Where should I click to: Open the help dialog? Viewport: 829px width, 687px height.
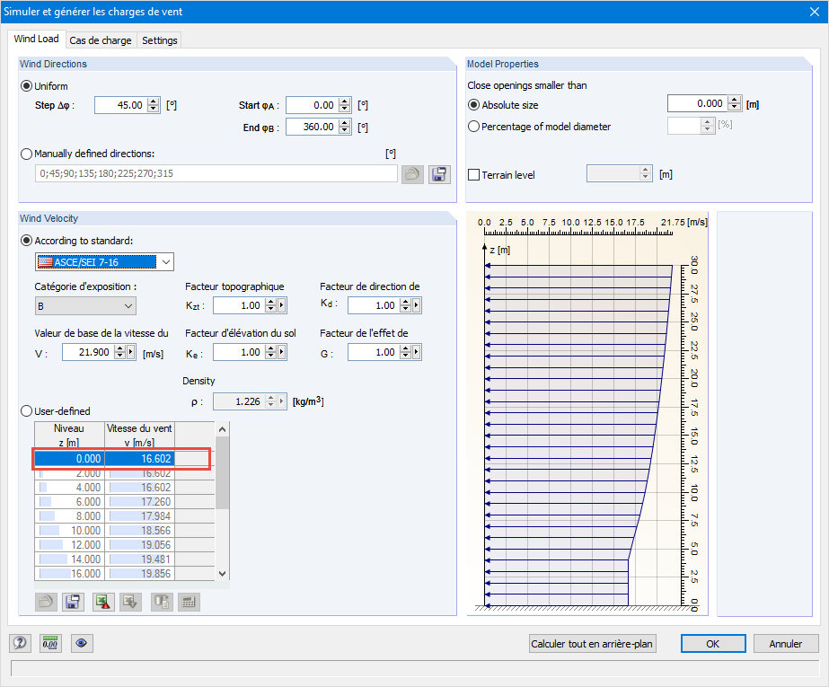click(x=20, y=643)
